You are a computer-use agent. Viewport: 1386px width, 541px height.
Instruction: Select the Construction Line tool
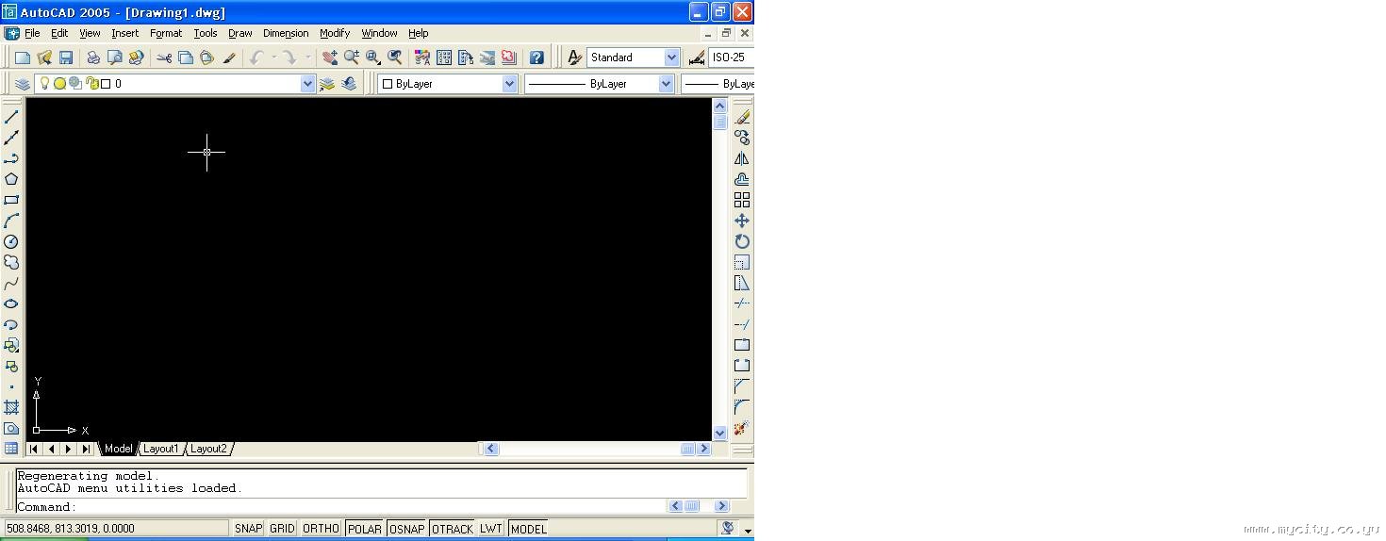point(11,138)
